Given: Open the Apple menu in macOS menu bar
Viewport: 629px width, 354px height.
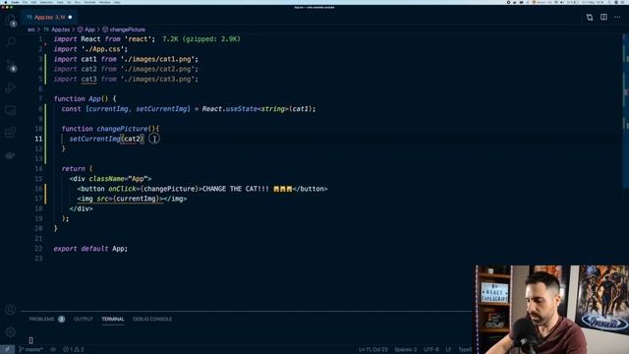Looking at the screenshot, I should coord(6,2).
